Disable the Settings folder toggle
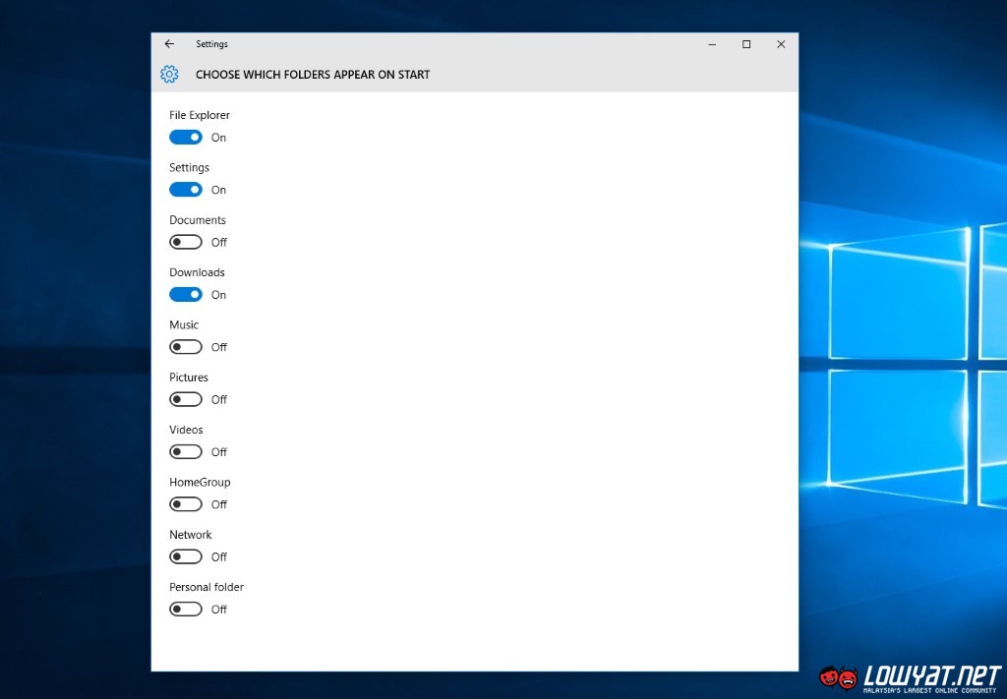The height and width of the screenshot is (699, 1007). coord(186,190)
